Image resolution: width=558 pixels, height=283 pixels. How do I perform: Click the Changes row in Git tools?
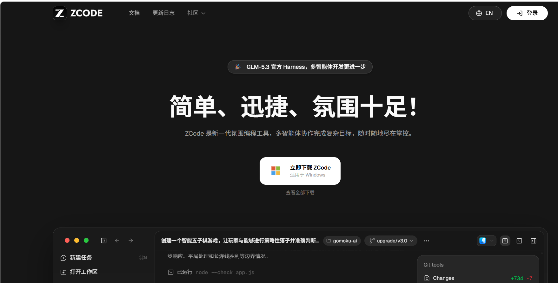pos(478,278)
